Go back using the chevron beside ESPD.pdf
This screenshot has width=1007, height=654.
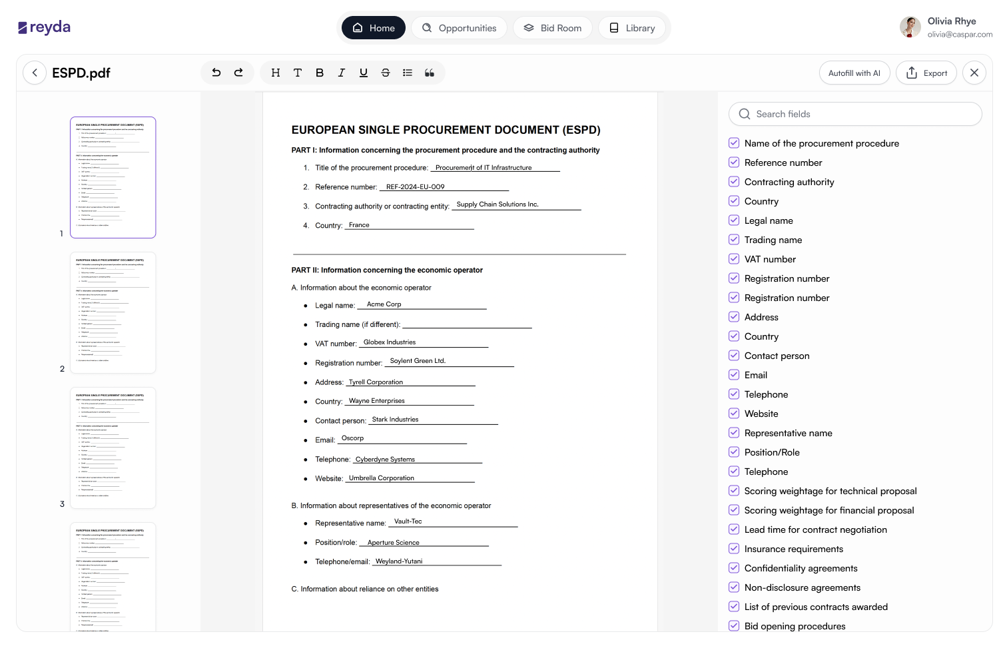click(35, 73)
